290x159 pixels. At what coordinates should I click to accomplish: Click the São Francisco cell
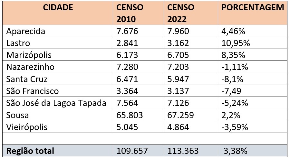pos(33,91)
